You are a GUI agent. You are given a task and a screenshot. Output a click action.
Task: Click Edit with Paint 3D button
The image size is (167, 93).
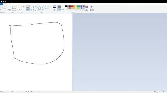coord(92,8)
